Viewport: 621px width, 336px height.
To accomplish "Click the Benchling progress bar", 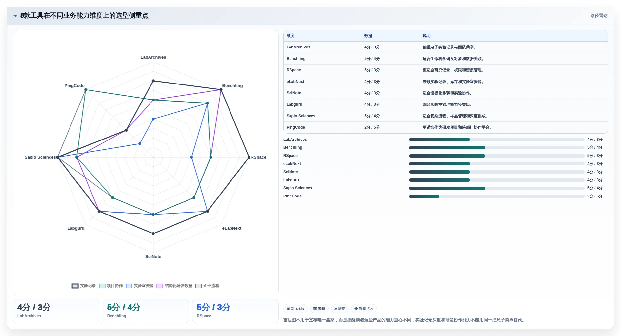I will click(x=496, y=148).
